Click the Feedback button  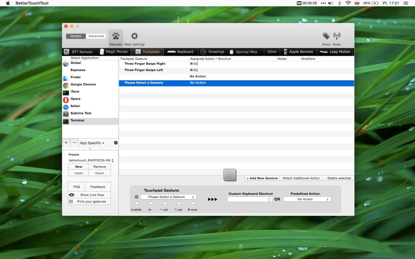coord(98,187)
